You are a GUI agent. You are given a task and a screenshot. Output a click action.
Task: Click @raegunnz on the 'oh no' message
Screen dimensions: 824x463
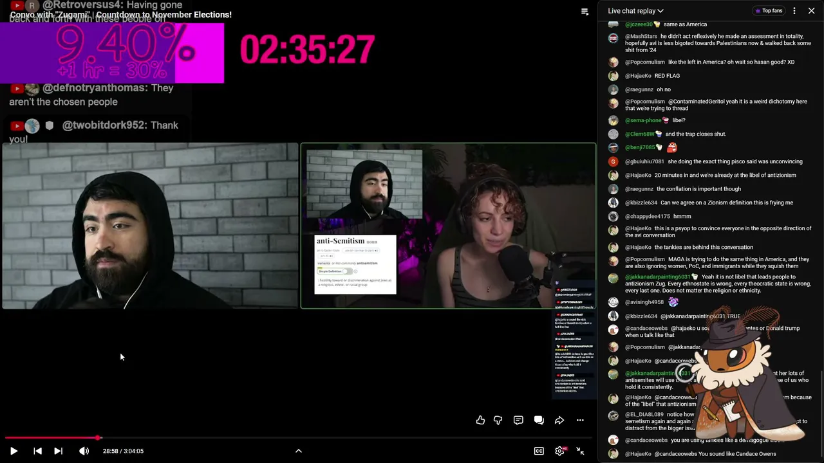639,89
